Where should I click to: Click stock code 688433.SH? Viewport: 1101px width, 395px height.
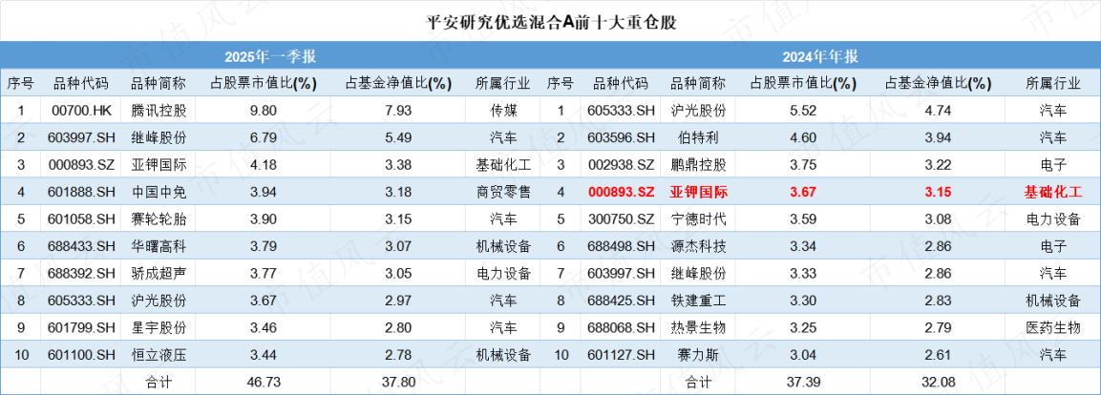81,246
